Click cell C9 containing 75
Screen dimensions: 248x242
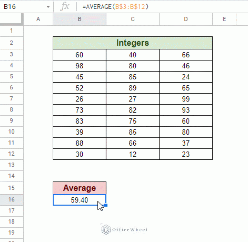[132, 121]
